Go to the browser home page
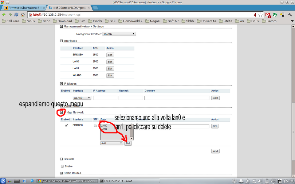This screenshot has height=184, width=295. coord(23,14)
